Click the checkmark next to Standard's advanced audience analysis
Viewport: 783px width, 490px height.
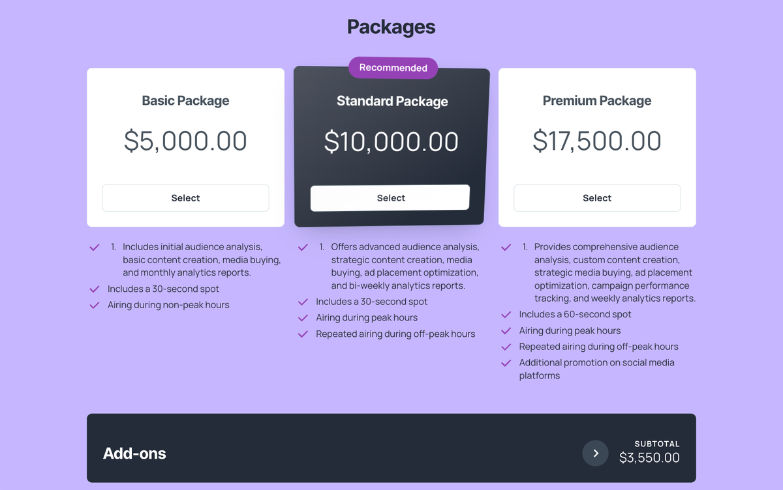303,248
